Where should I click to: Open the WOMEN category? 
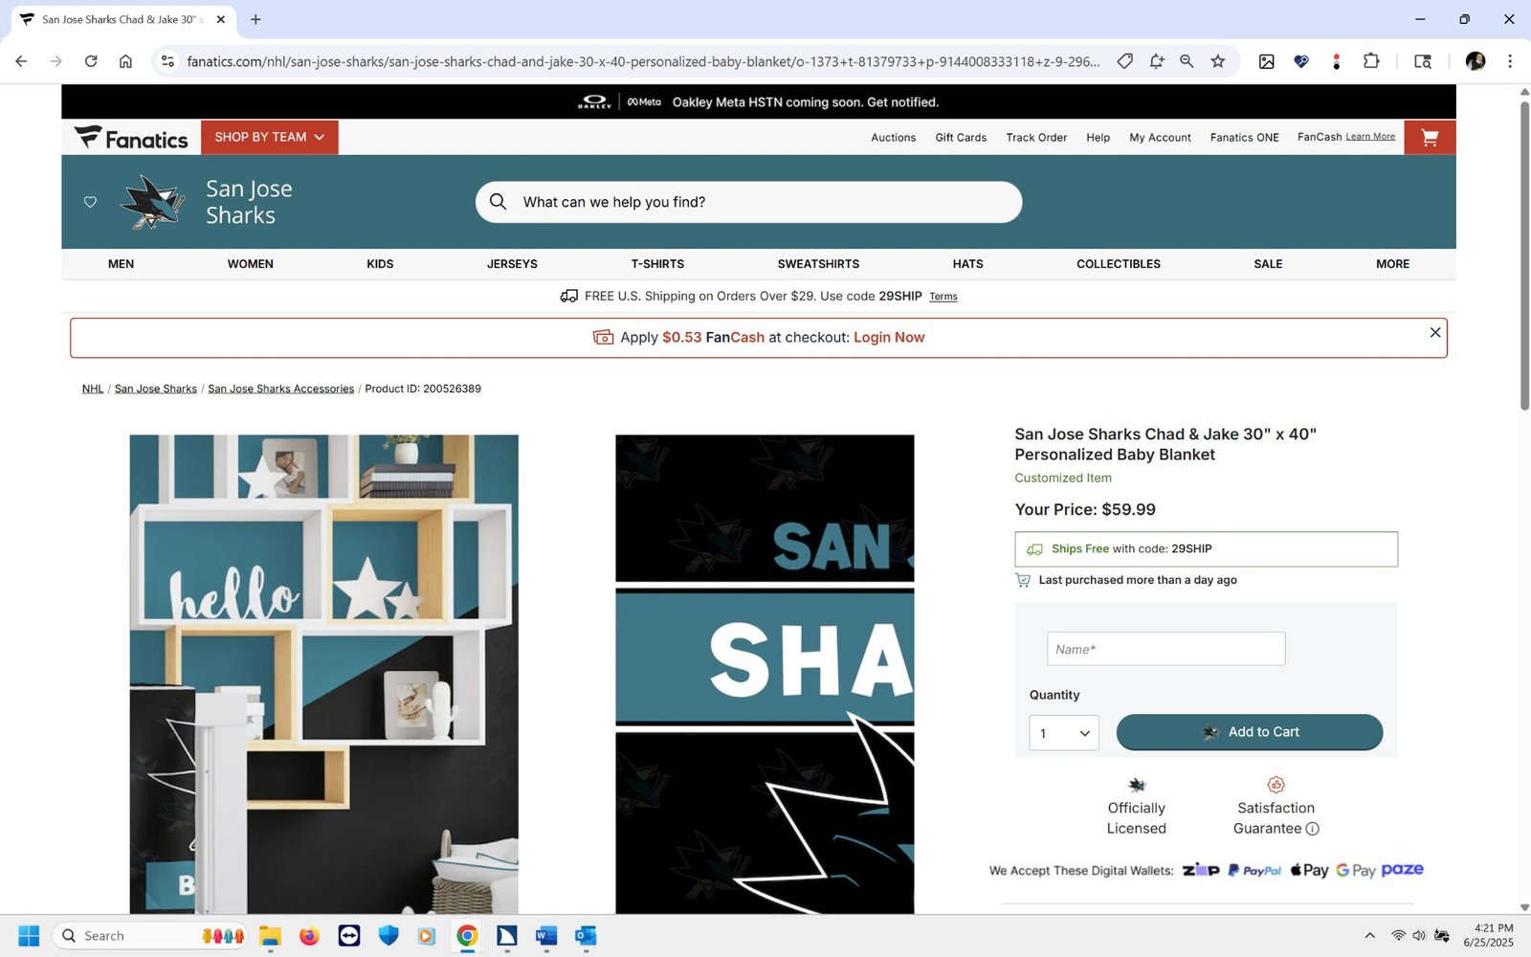250,264
